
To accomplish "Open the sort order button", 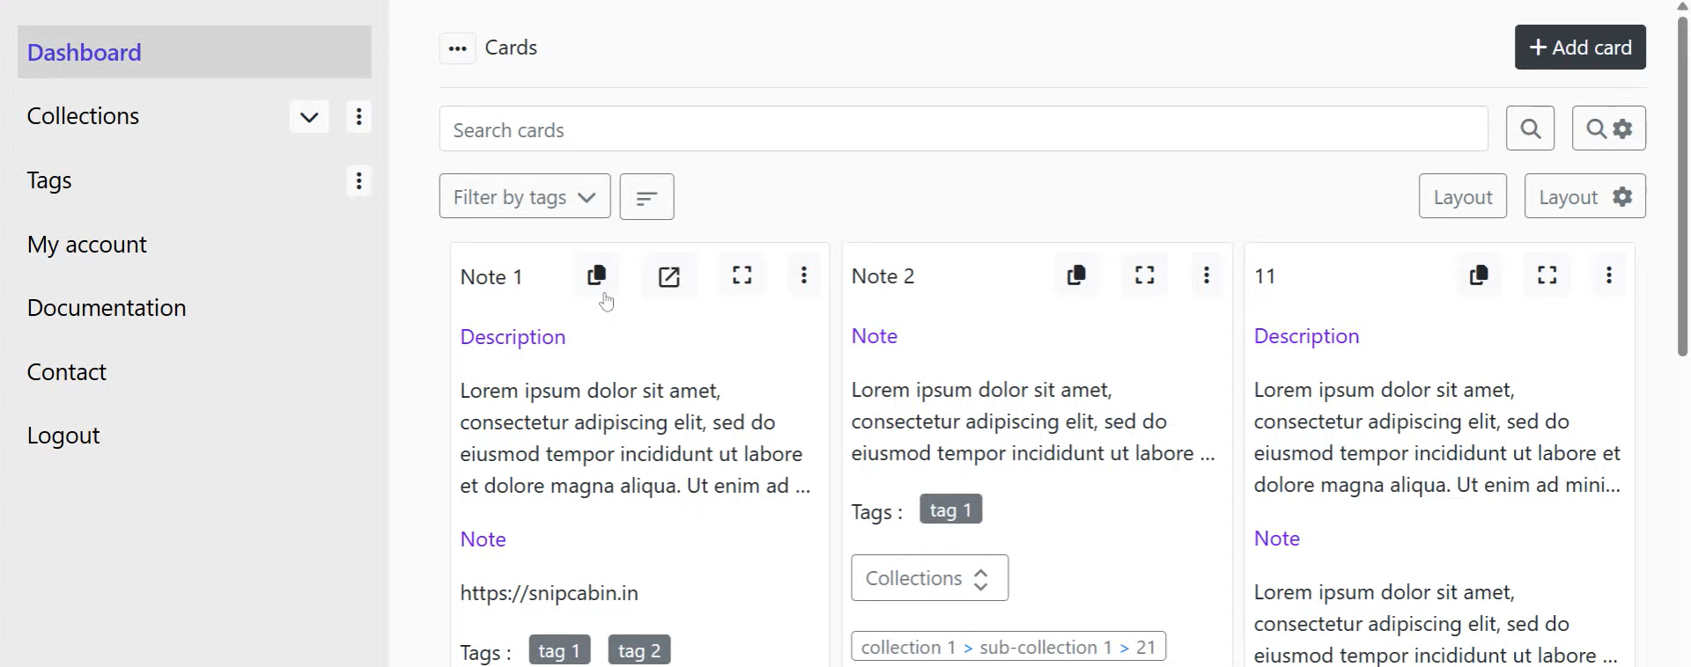I will 647,197.
